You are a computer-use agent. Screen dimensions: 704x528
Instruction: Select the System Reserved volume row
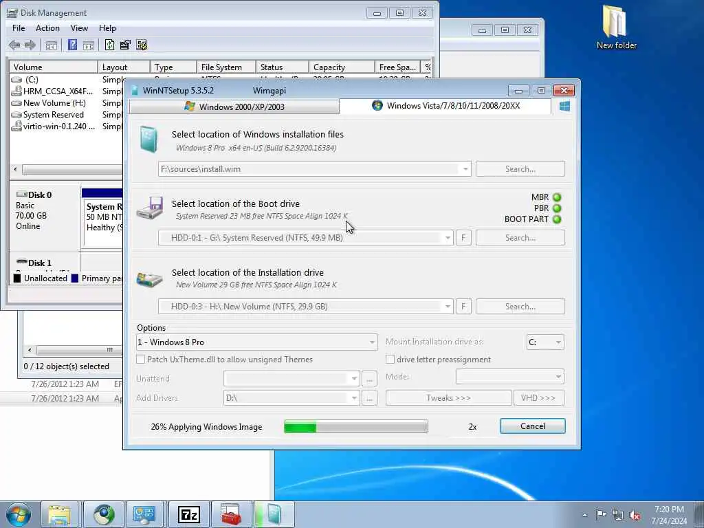point(53,115)
